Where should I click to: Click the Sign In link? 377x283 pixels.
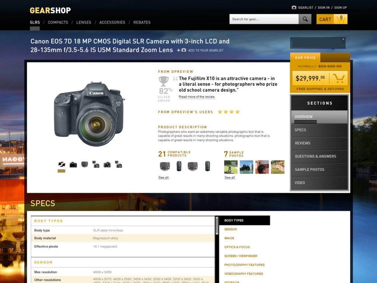[324, 7]
